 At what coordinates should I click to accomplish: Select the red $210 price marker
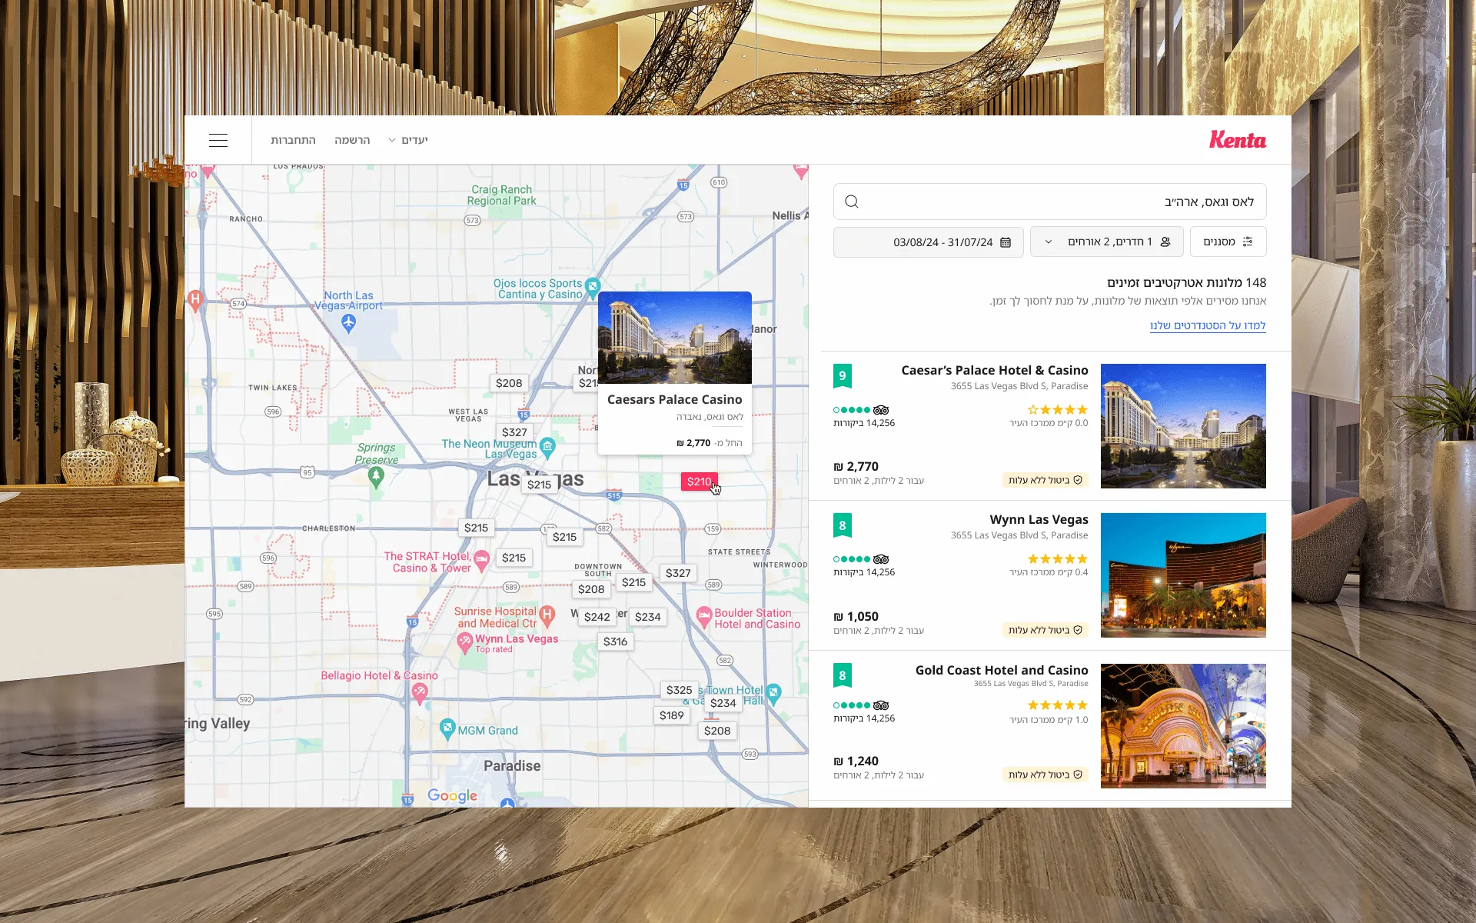coord(699,481)
